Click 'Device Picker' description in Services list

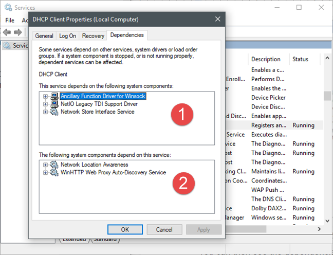pyautogui.click(x=268, y=98)
